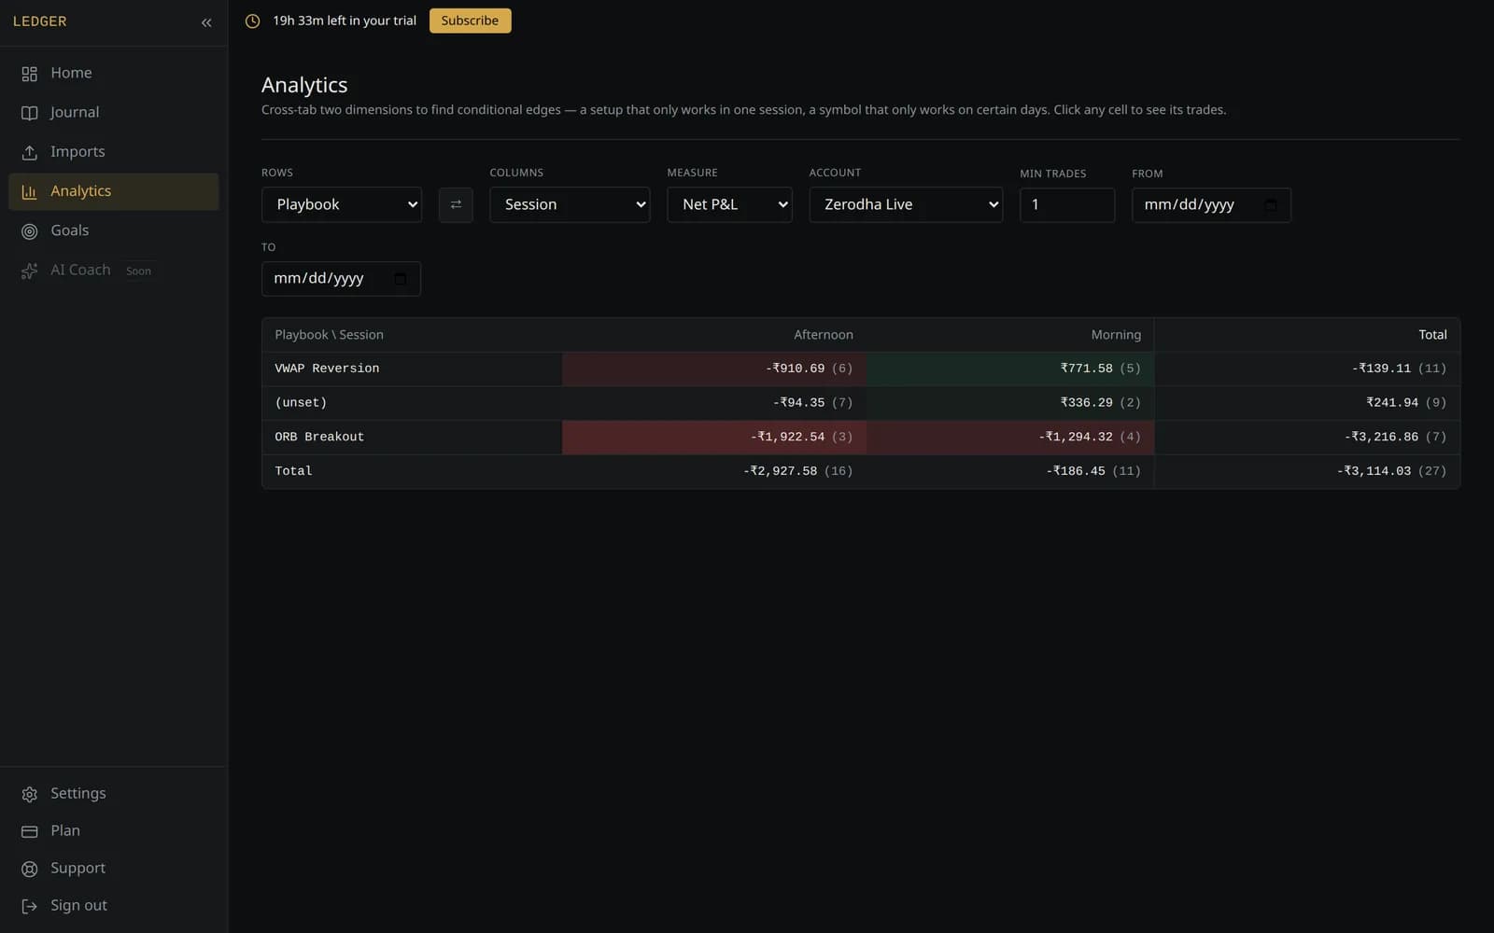Click the Home grid icon in sidebar
This screenshot has width=1494, height=933.
tap(30, 74)
